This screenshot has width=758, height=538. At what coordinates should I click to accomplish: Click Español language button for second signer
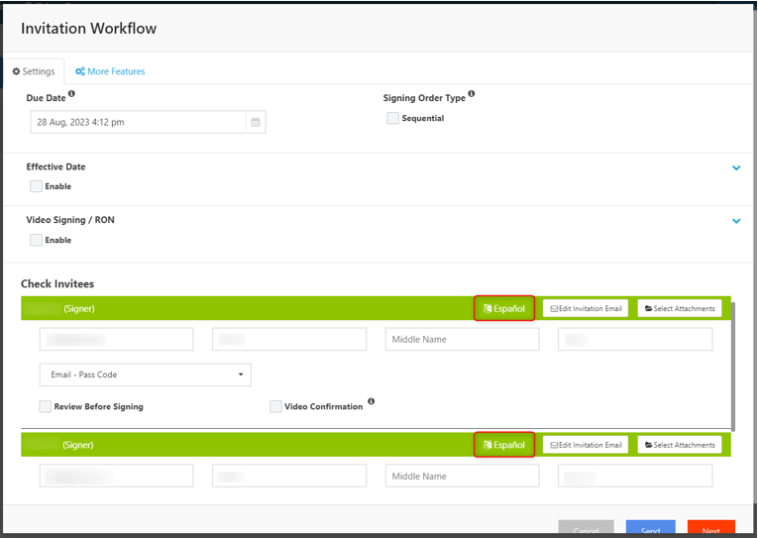(505, 445)
